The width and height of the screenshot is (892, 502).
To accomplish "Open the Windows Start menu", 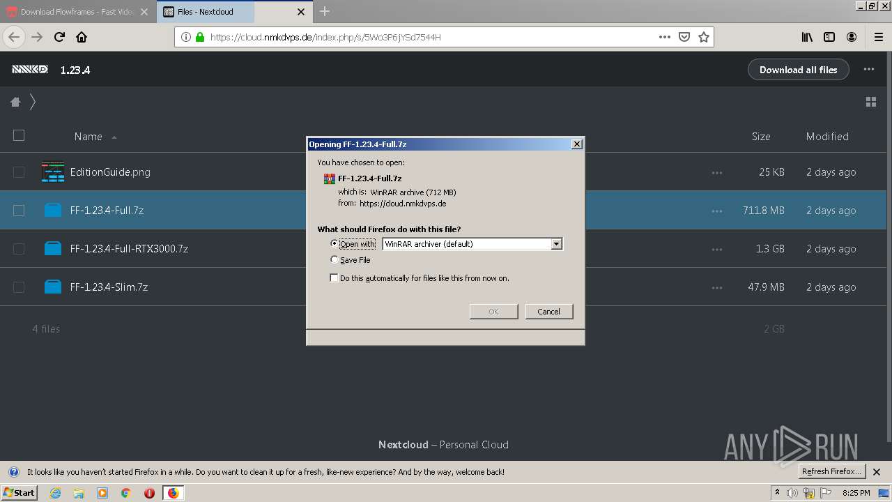I will (x=19, y=493).
